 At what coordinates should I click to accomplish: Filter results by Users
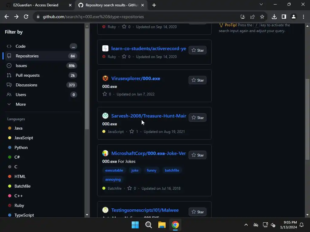tap(41, 95)
